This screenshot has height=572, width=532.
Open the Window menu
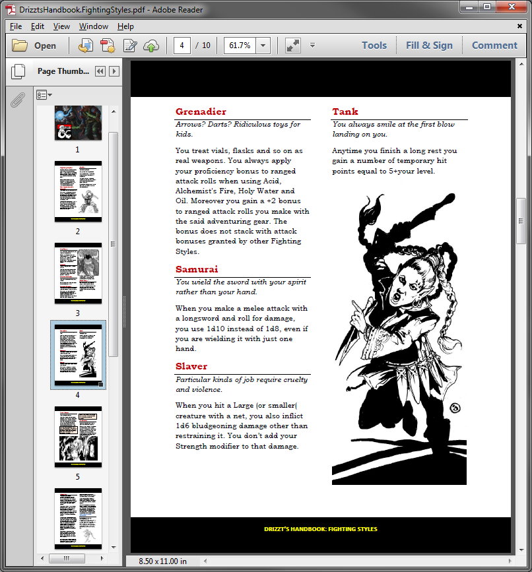94,26
